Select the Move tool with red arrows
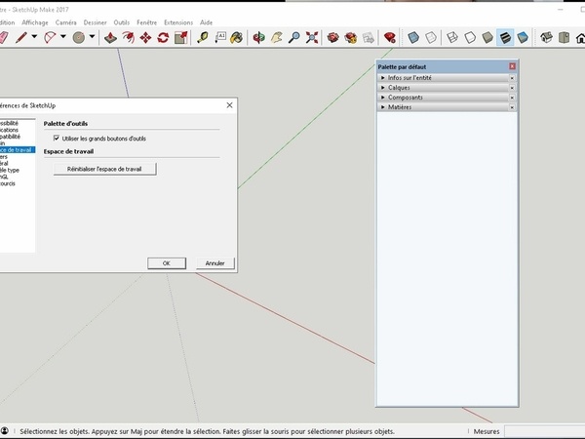585x439 pixels. [145, 38]
